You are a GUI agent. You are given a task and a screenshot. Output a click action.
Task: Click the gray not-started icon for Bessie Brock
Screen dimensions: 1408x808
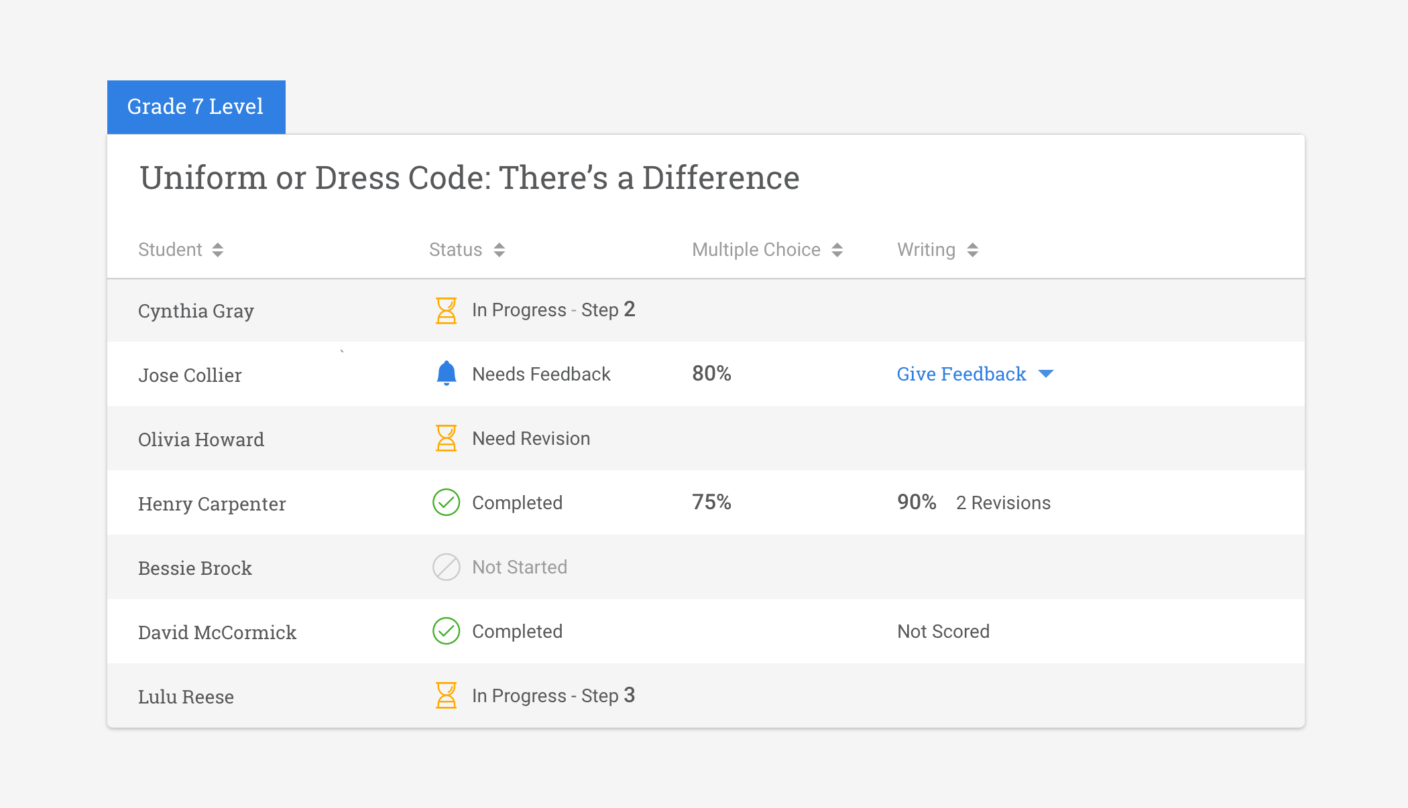[x=446, y=567]
